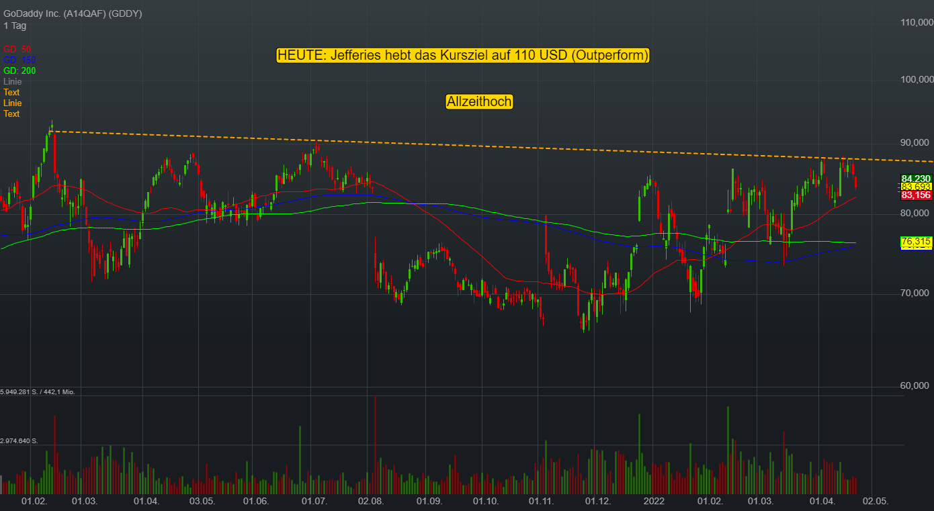934x511 pixels.
Task: Click the '2022' year axis label
Action: pyautogui.click(x=654, y=502)
